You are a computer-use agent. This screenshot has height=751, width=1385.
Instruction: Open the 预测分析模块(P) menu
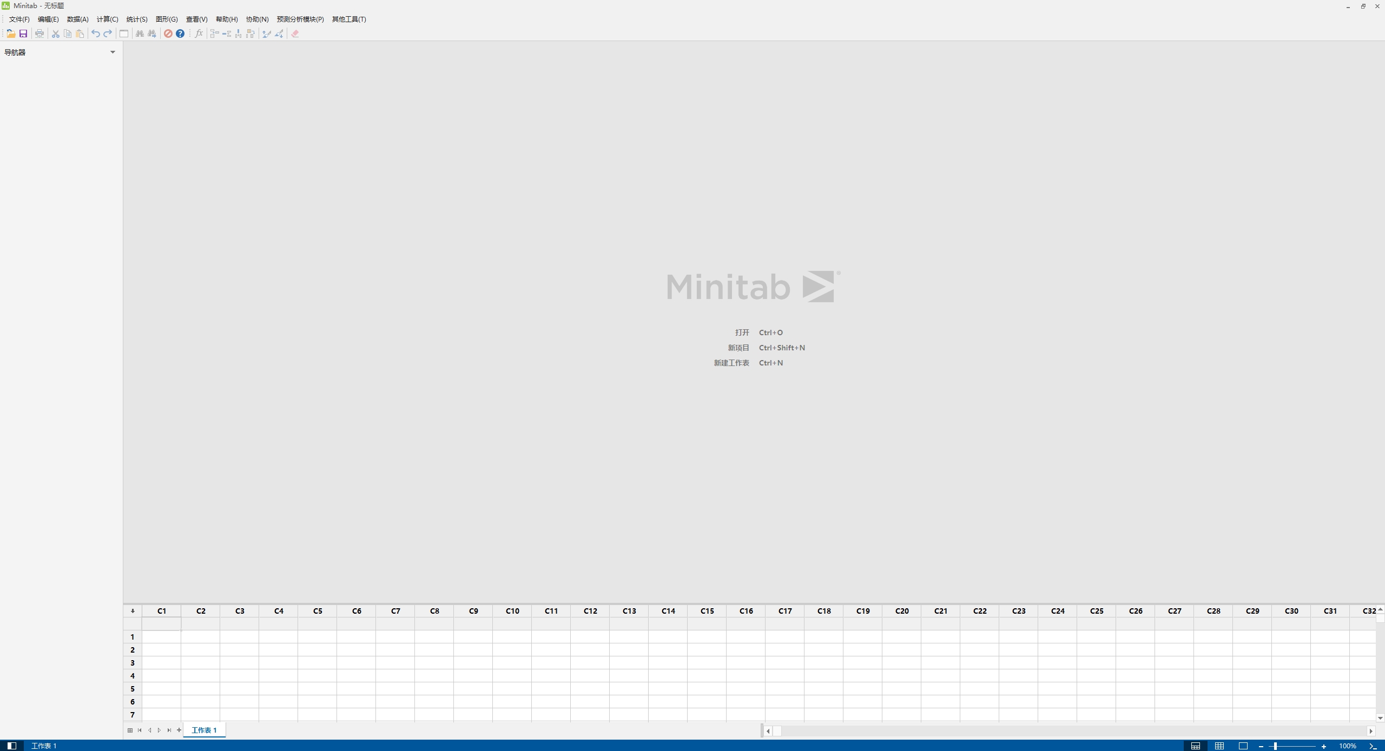point(300,19)
